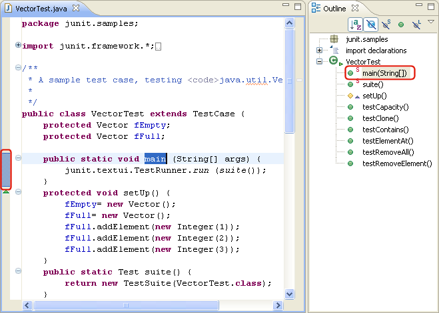Screen dimensions: 439x313
Task: Collapse the Javadoc comment fold marker
Action: [18, 68]
